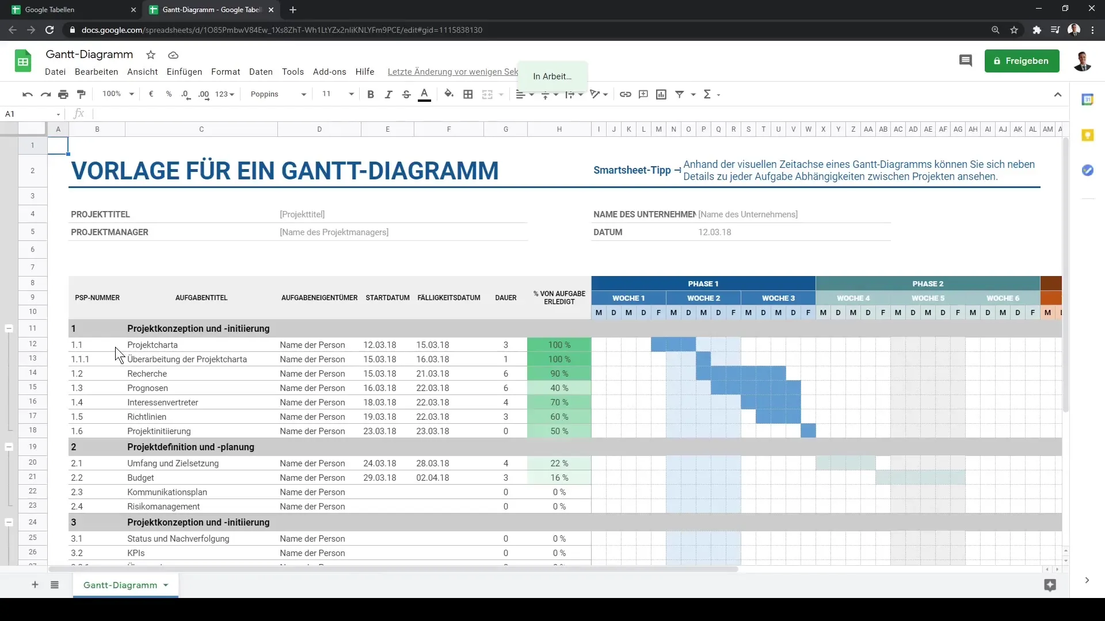The width and height of the screenshot is (1105, 621).
Task: Open the text color picker
Action: [425, 94]
